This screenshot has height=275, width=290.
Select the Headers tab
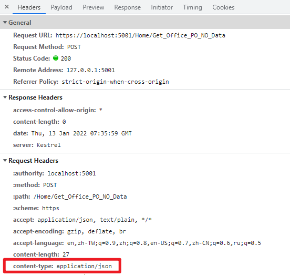coord(29,7)
